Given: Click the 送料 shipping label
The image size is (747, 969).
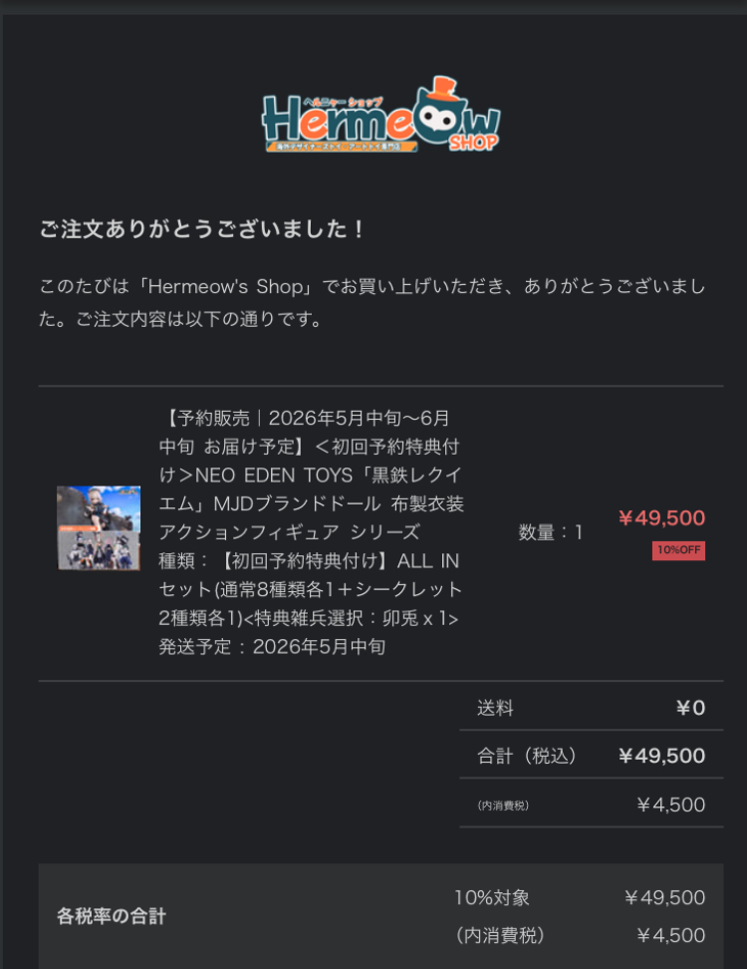Looking at the screenshot, I should 495,708.
